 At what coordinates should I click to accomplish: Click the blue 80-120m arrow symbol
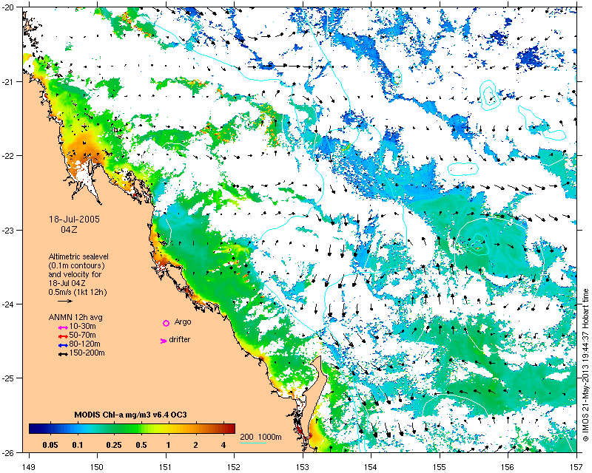tap(63, 345)
